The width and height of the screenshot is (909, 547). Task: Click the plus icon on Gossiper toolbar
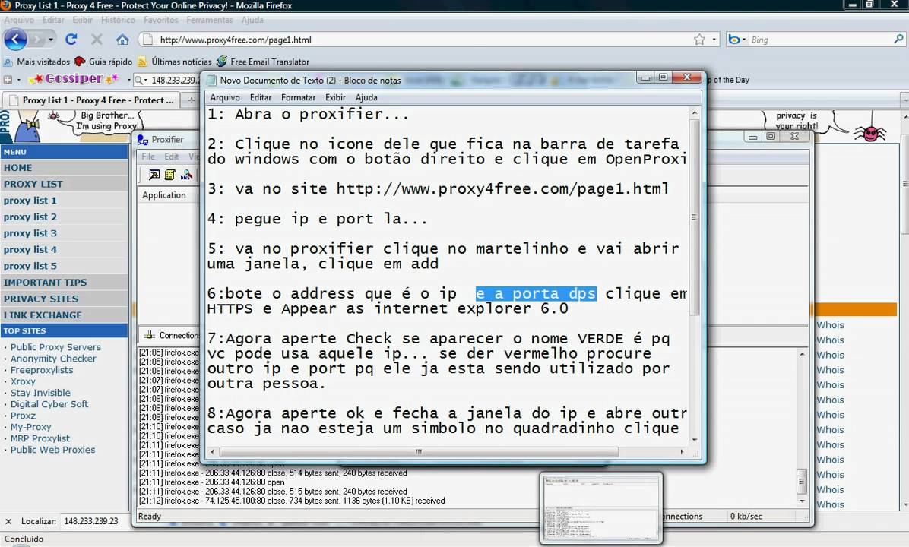coord(8,80)
